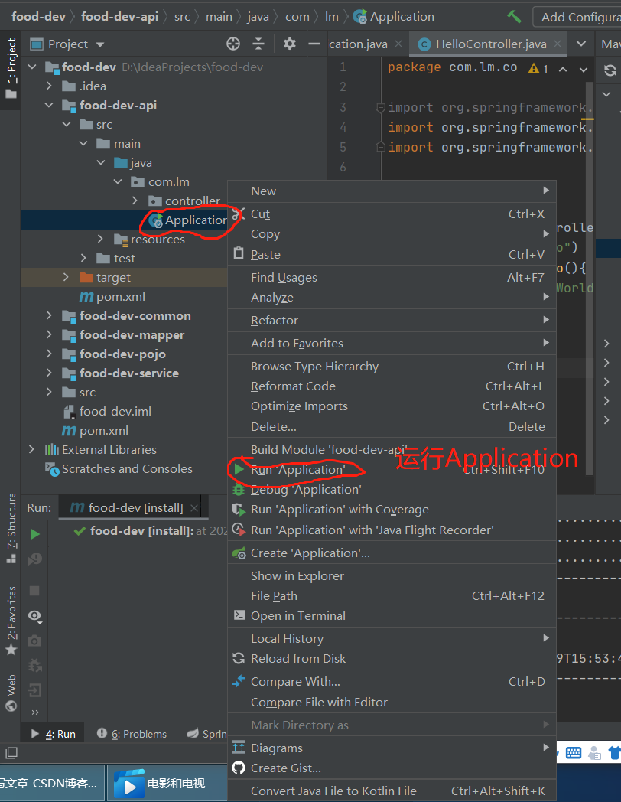Toggle the eye view options in Run panel

pos(34,616)
